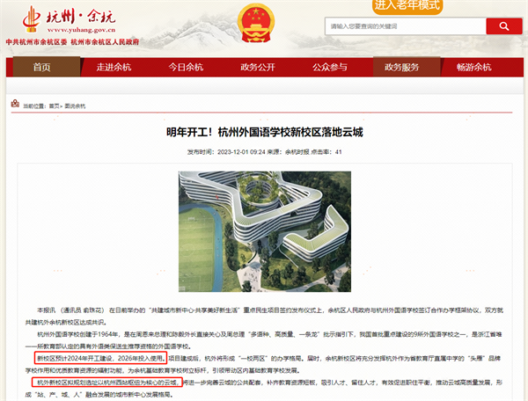Enter elderly mode via orange button
The width and height of the screenshot is (528, 401).
[407, 6]
